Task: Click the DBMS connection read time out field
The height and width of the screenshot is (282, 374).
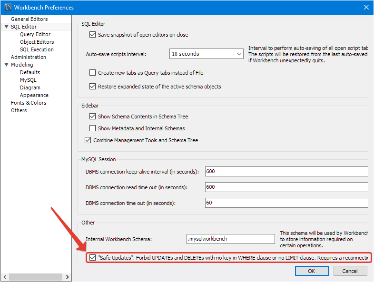Action: pos(286,187)
